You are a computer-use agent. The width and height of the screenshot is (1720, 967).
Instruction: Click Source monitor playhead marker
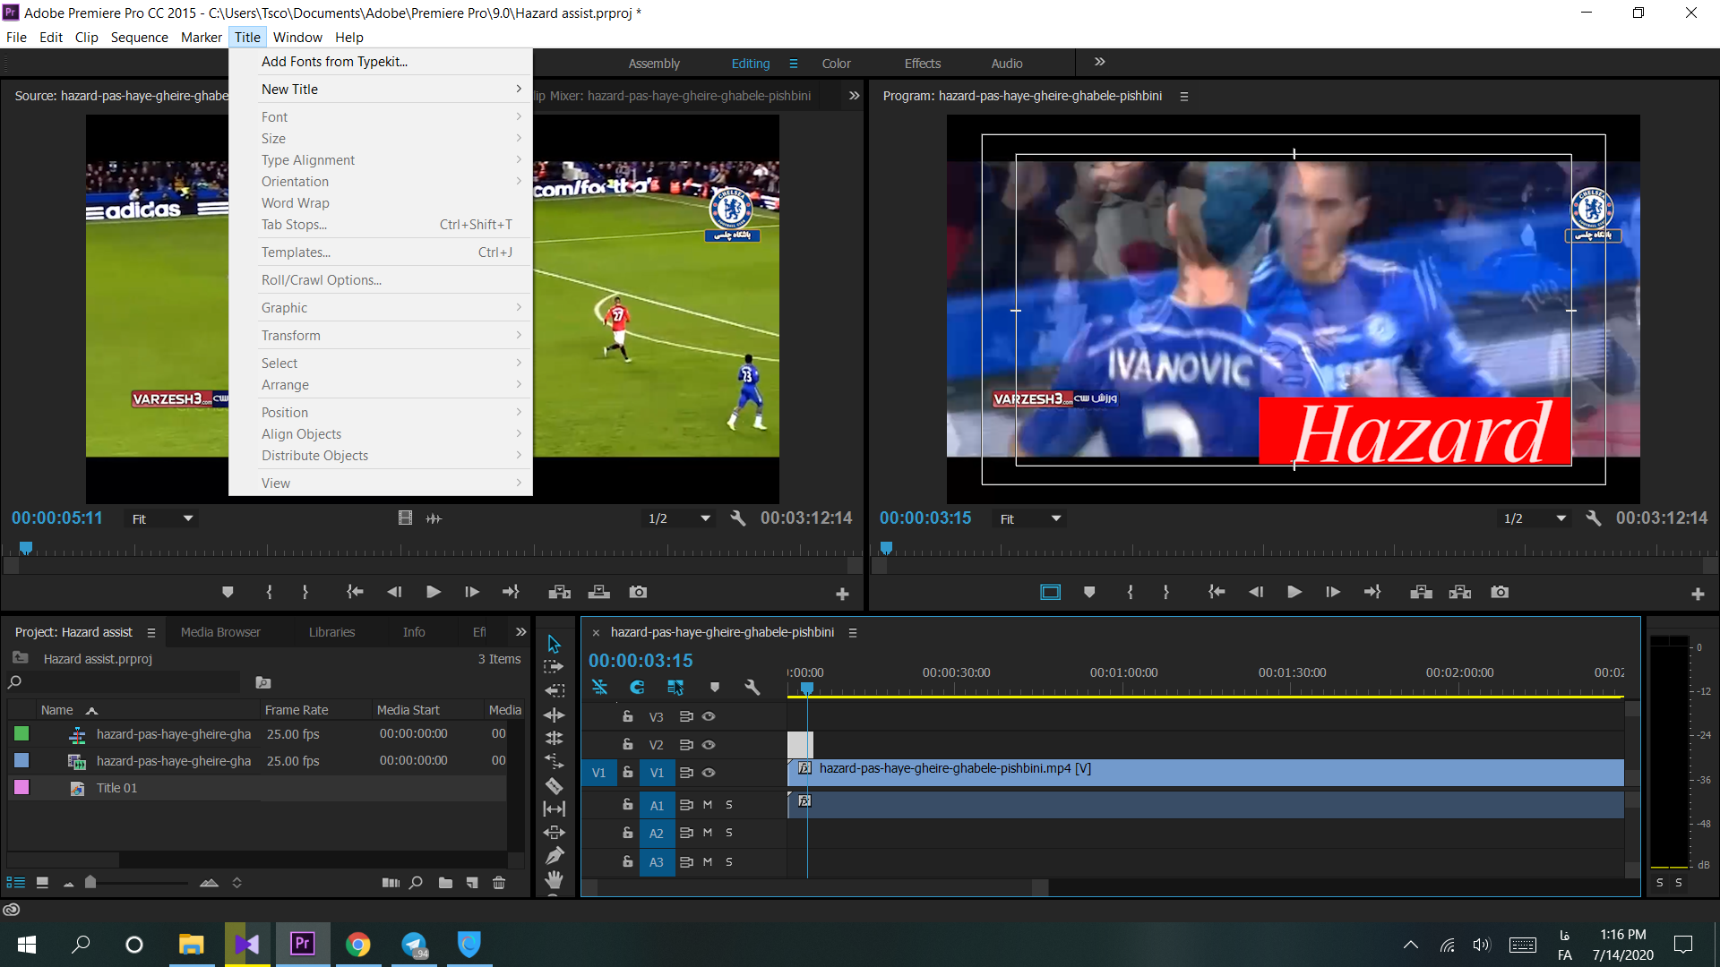click(x=26, y=547)
